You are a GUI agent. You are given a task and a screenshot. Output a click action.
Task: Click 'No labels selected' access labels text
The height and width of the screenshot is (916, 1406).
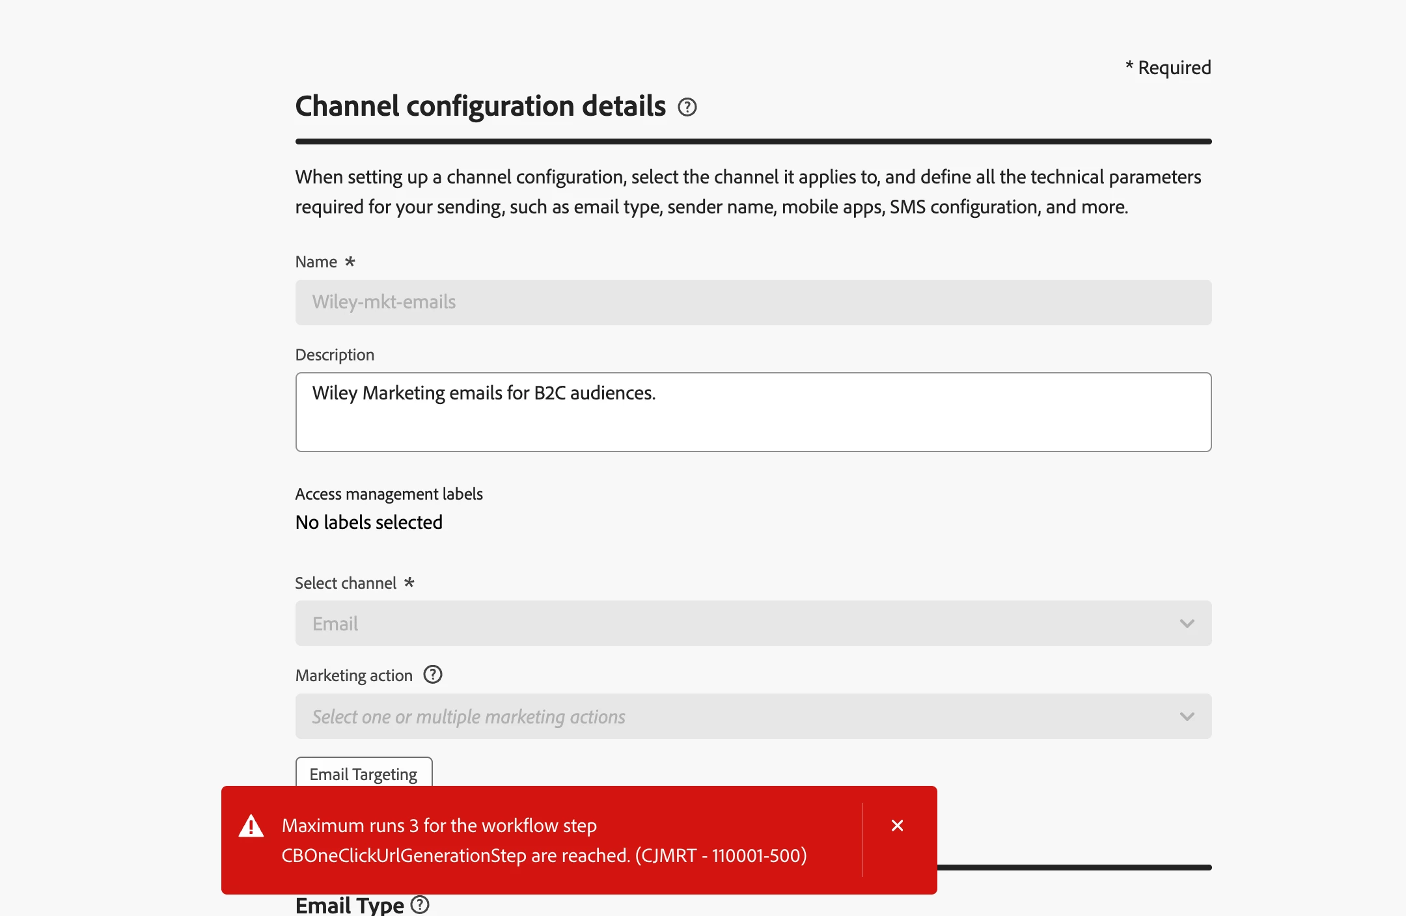(x=368, y=522)
